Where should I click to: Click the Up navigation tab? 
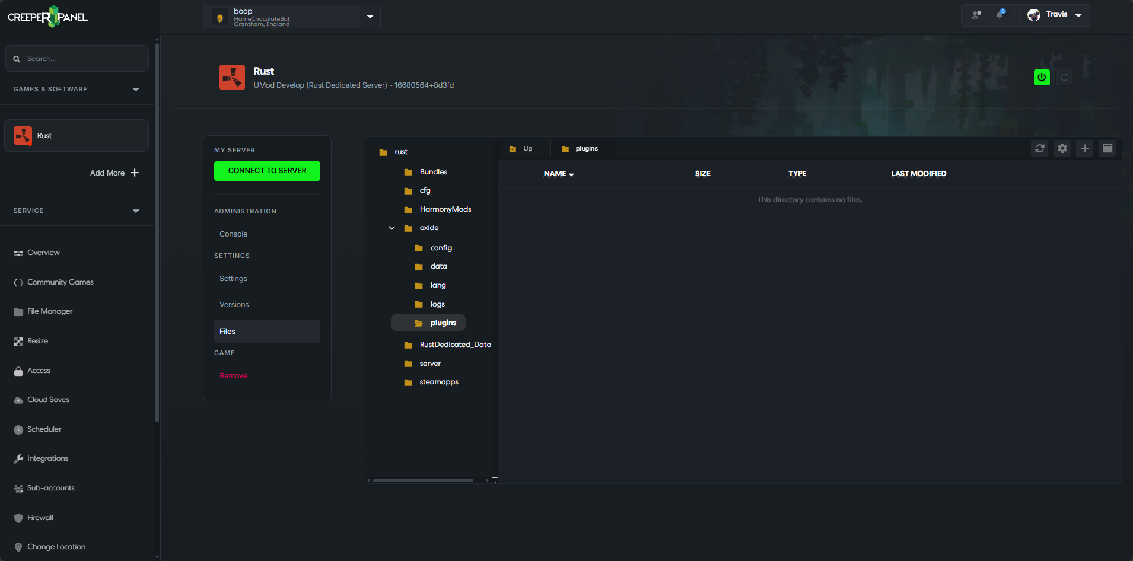[524, 148]
